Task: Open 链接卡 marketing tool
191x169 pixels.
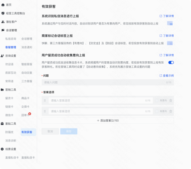Action: click(9, 107)
